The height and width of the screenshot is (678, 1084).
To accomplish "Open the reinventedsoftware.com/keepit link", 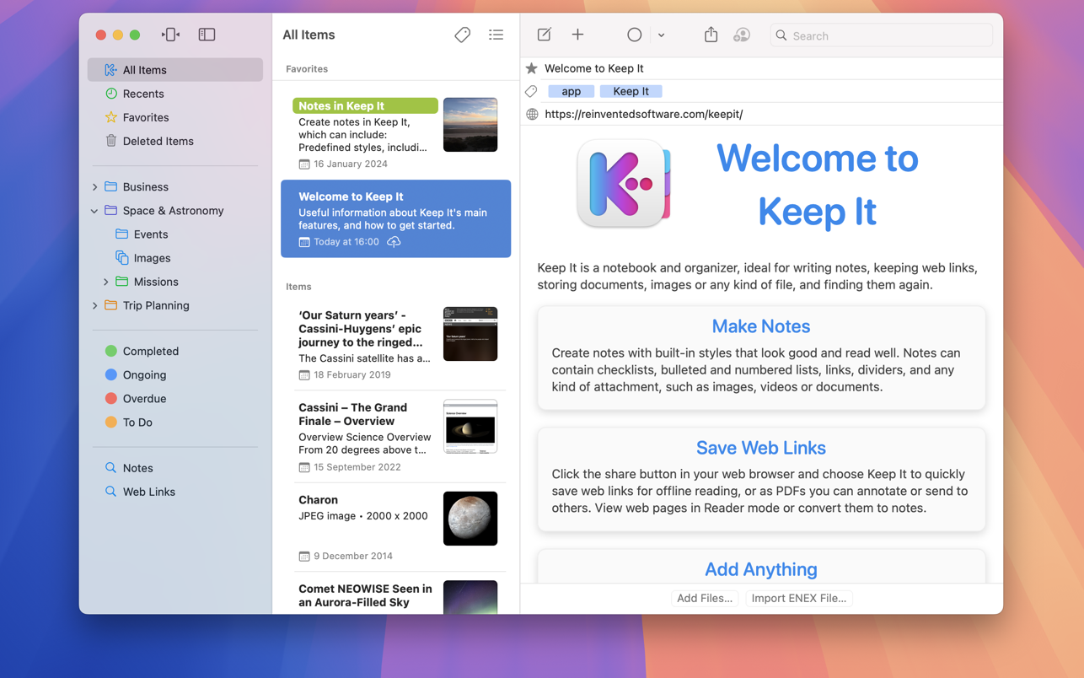I will pos(643,114).
